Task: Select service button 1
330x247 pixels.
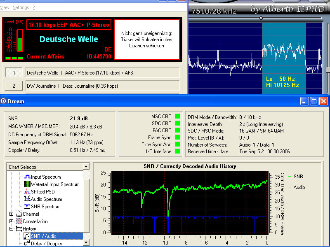Action: click(x=14, y=73)
